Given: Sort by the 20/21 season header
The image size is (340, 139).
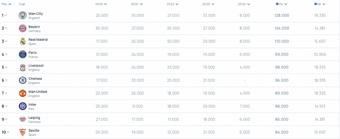Looking at the screenshot, I should tap(137, 4).
